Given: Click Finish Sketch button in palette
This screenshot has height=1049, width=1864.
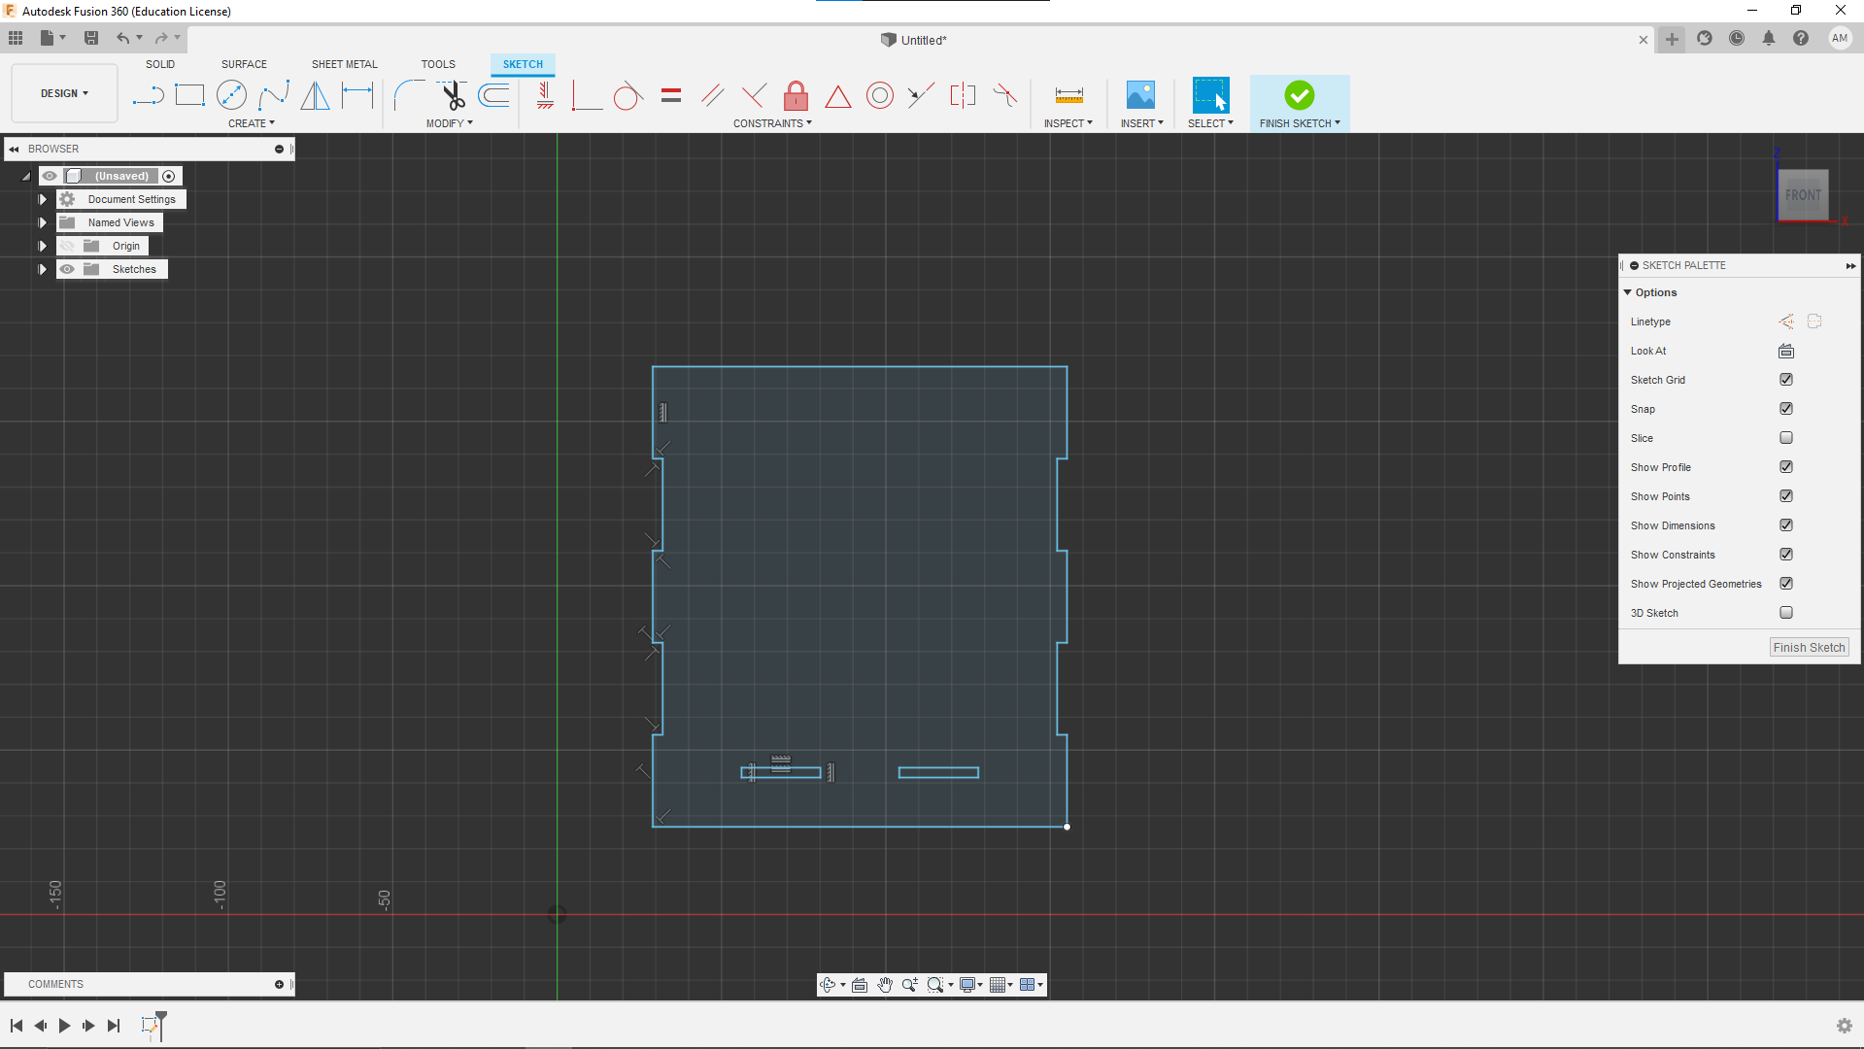Looking at the screenshot, I should coord(1808,648).
